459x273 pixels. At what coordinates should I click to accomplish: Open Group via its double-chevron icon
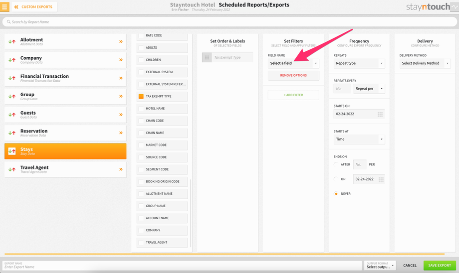(121, 97)
